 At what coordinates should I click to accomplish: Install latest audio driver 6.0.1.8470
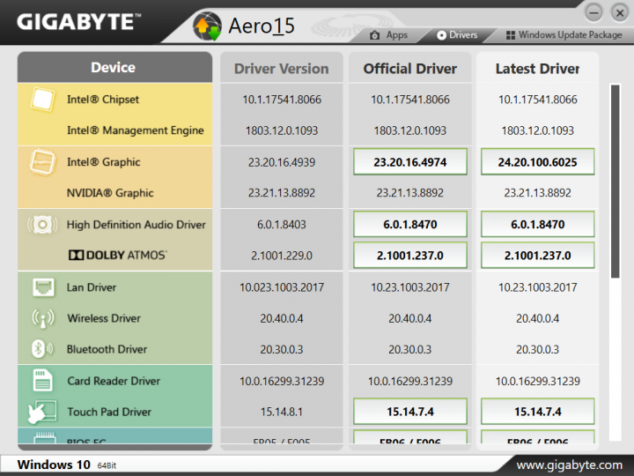(x=537, y=224)
